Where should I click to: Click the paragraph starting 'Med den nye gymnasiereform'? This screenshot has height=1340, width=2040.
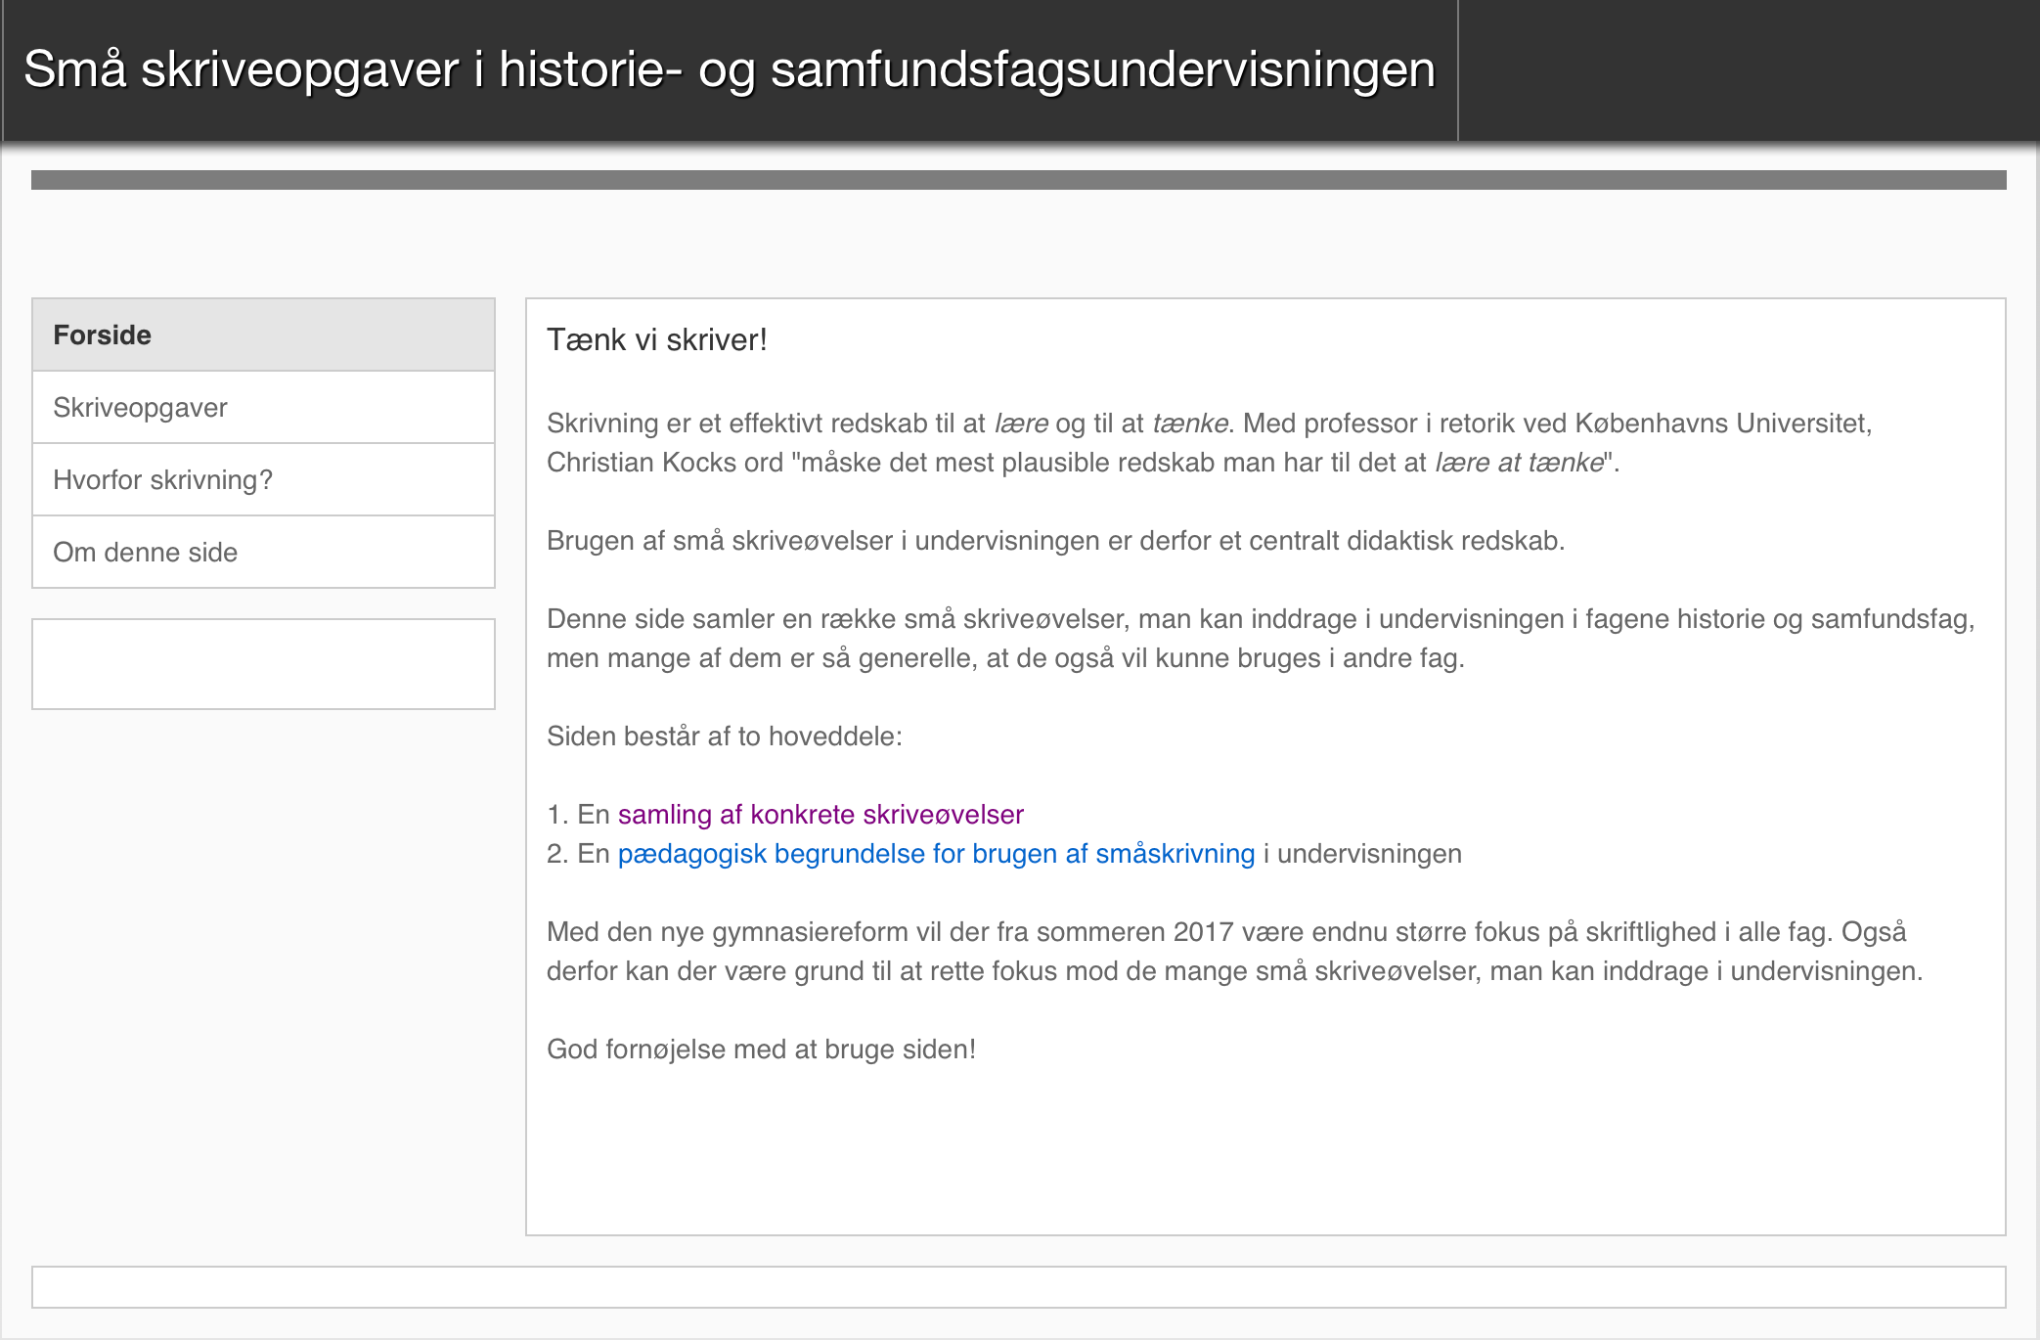pos(1234,951)
